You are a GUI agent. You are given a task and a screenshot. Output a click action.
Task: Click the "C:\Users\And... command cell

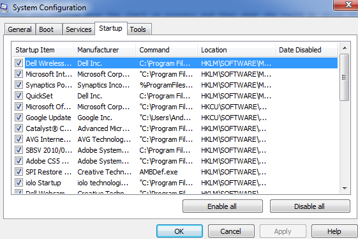coord(165,118)
